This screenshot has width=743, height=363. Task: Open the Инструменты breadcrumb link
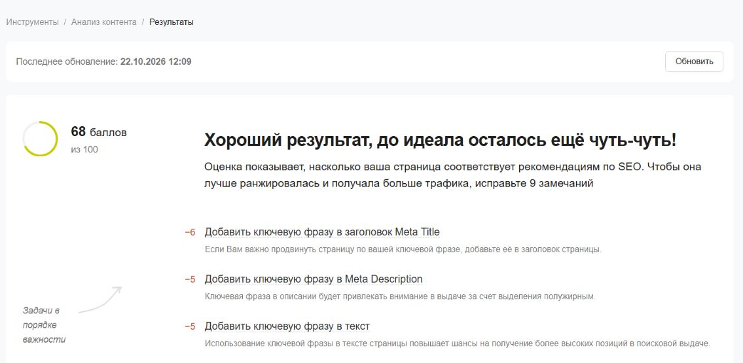point(32,22)
